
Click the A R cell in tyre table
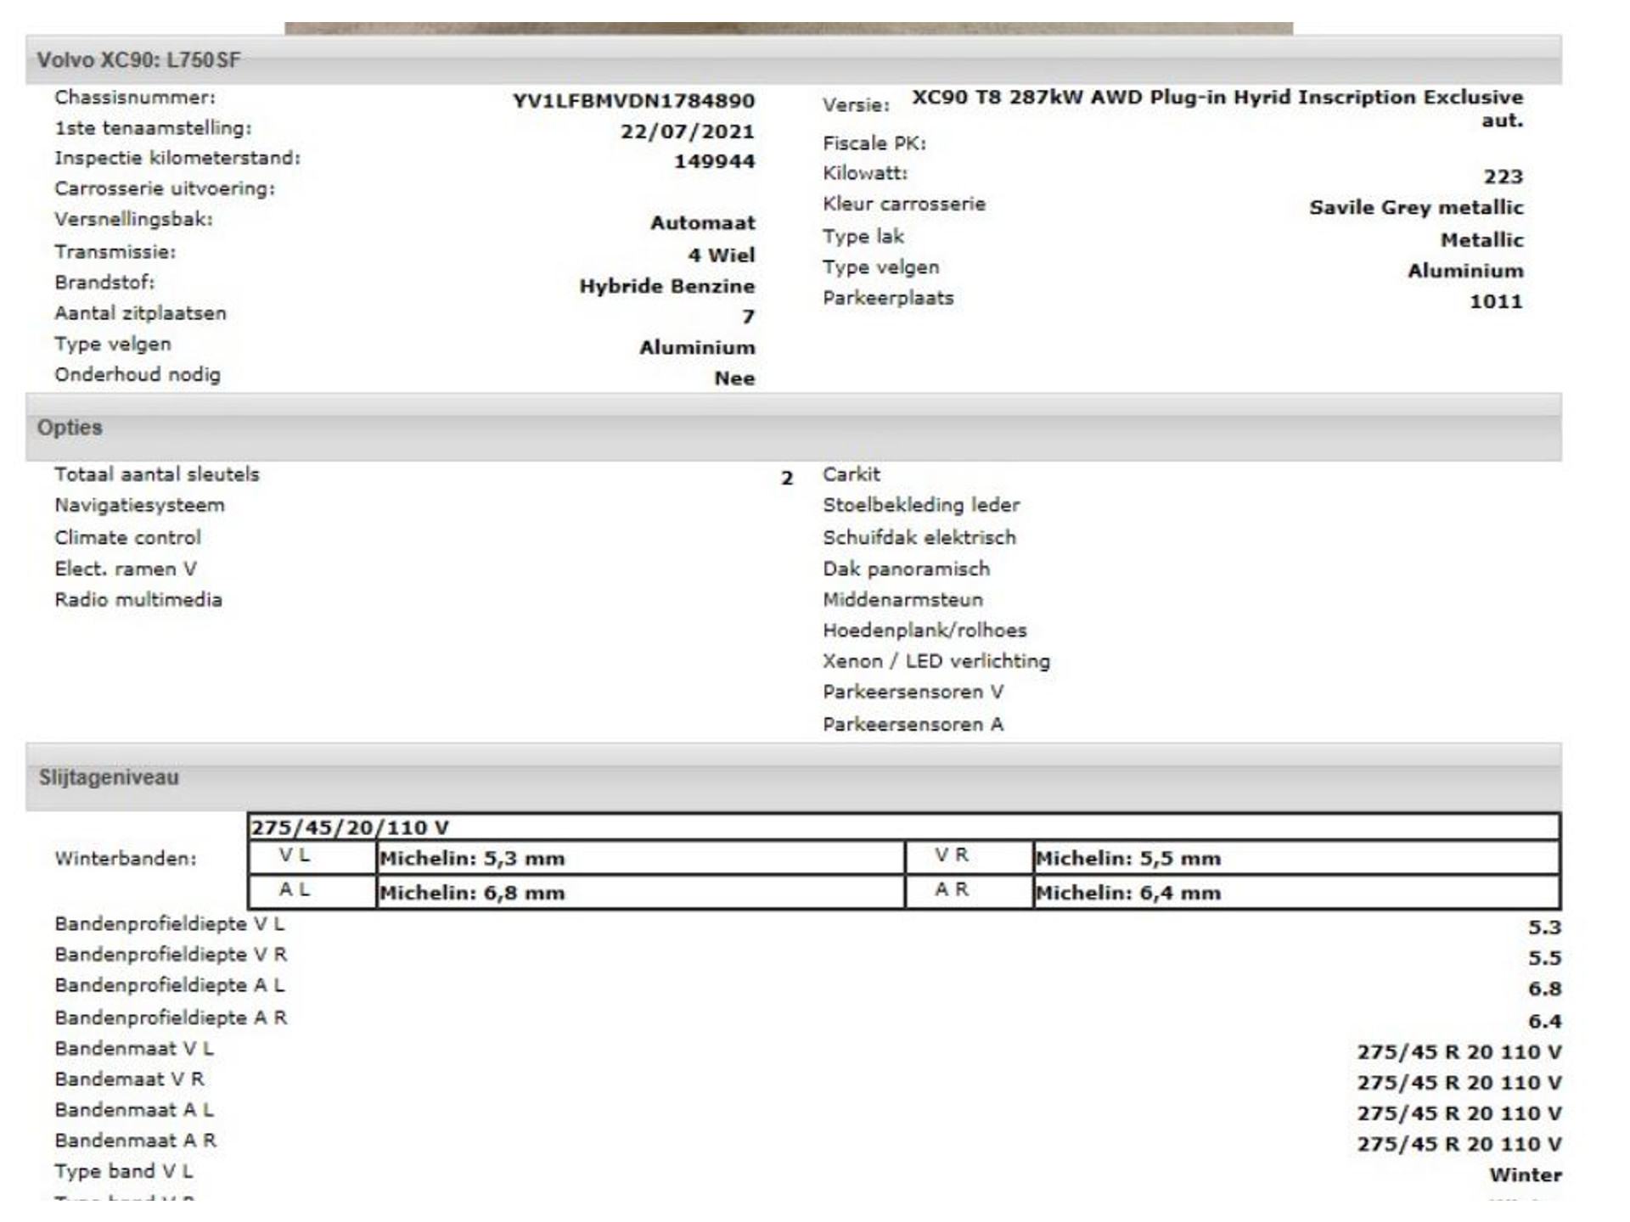[x=970, y=891]
